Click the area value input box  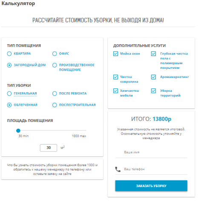[x=49, y=148]
